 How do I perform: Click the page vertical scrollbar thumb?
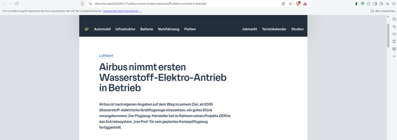[388, 35]
